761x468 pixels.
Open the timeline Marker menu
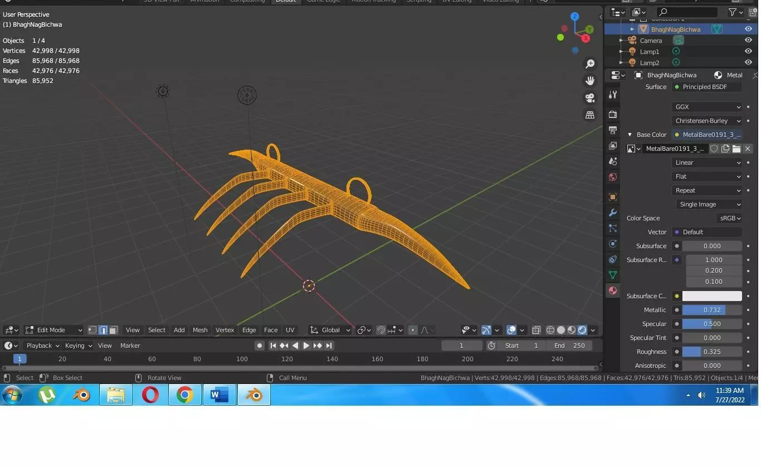coord(130,346)
